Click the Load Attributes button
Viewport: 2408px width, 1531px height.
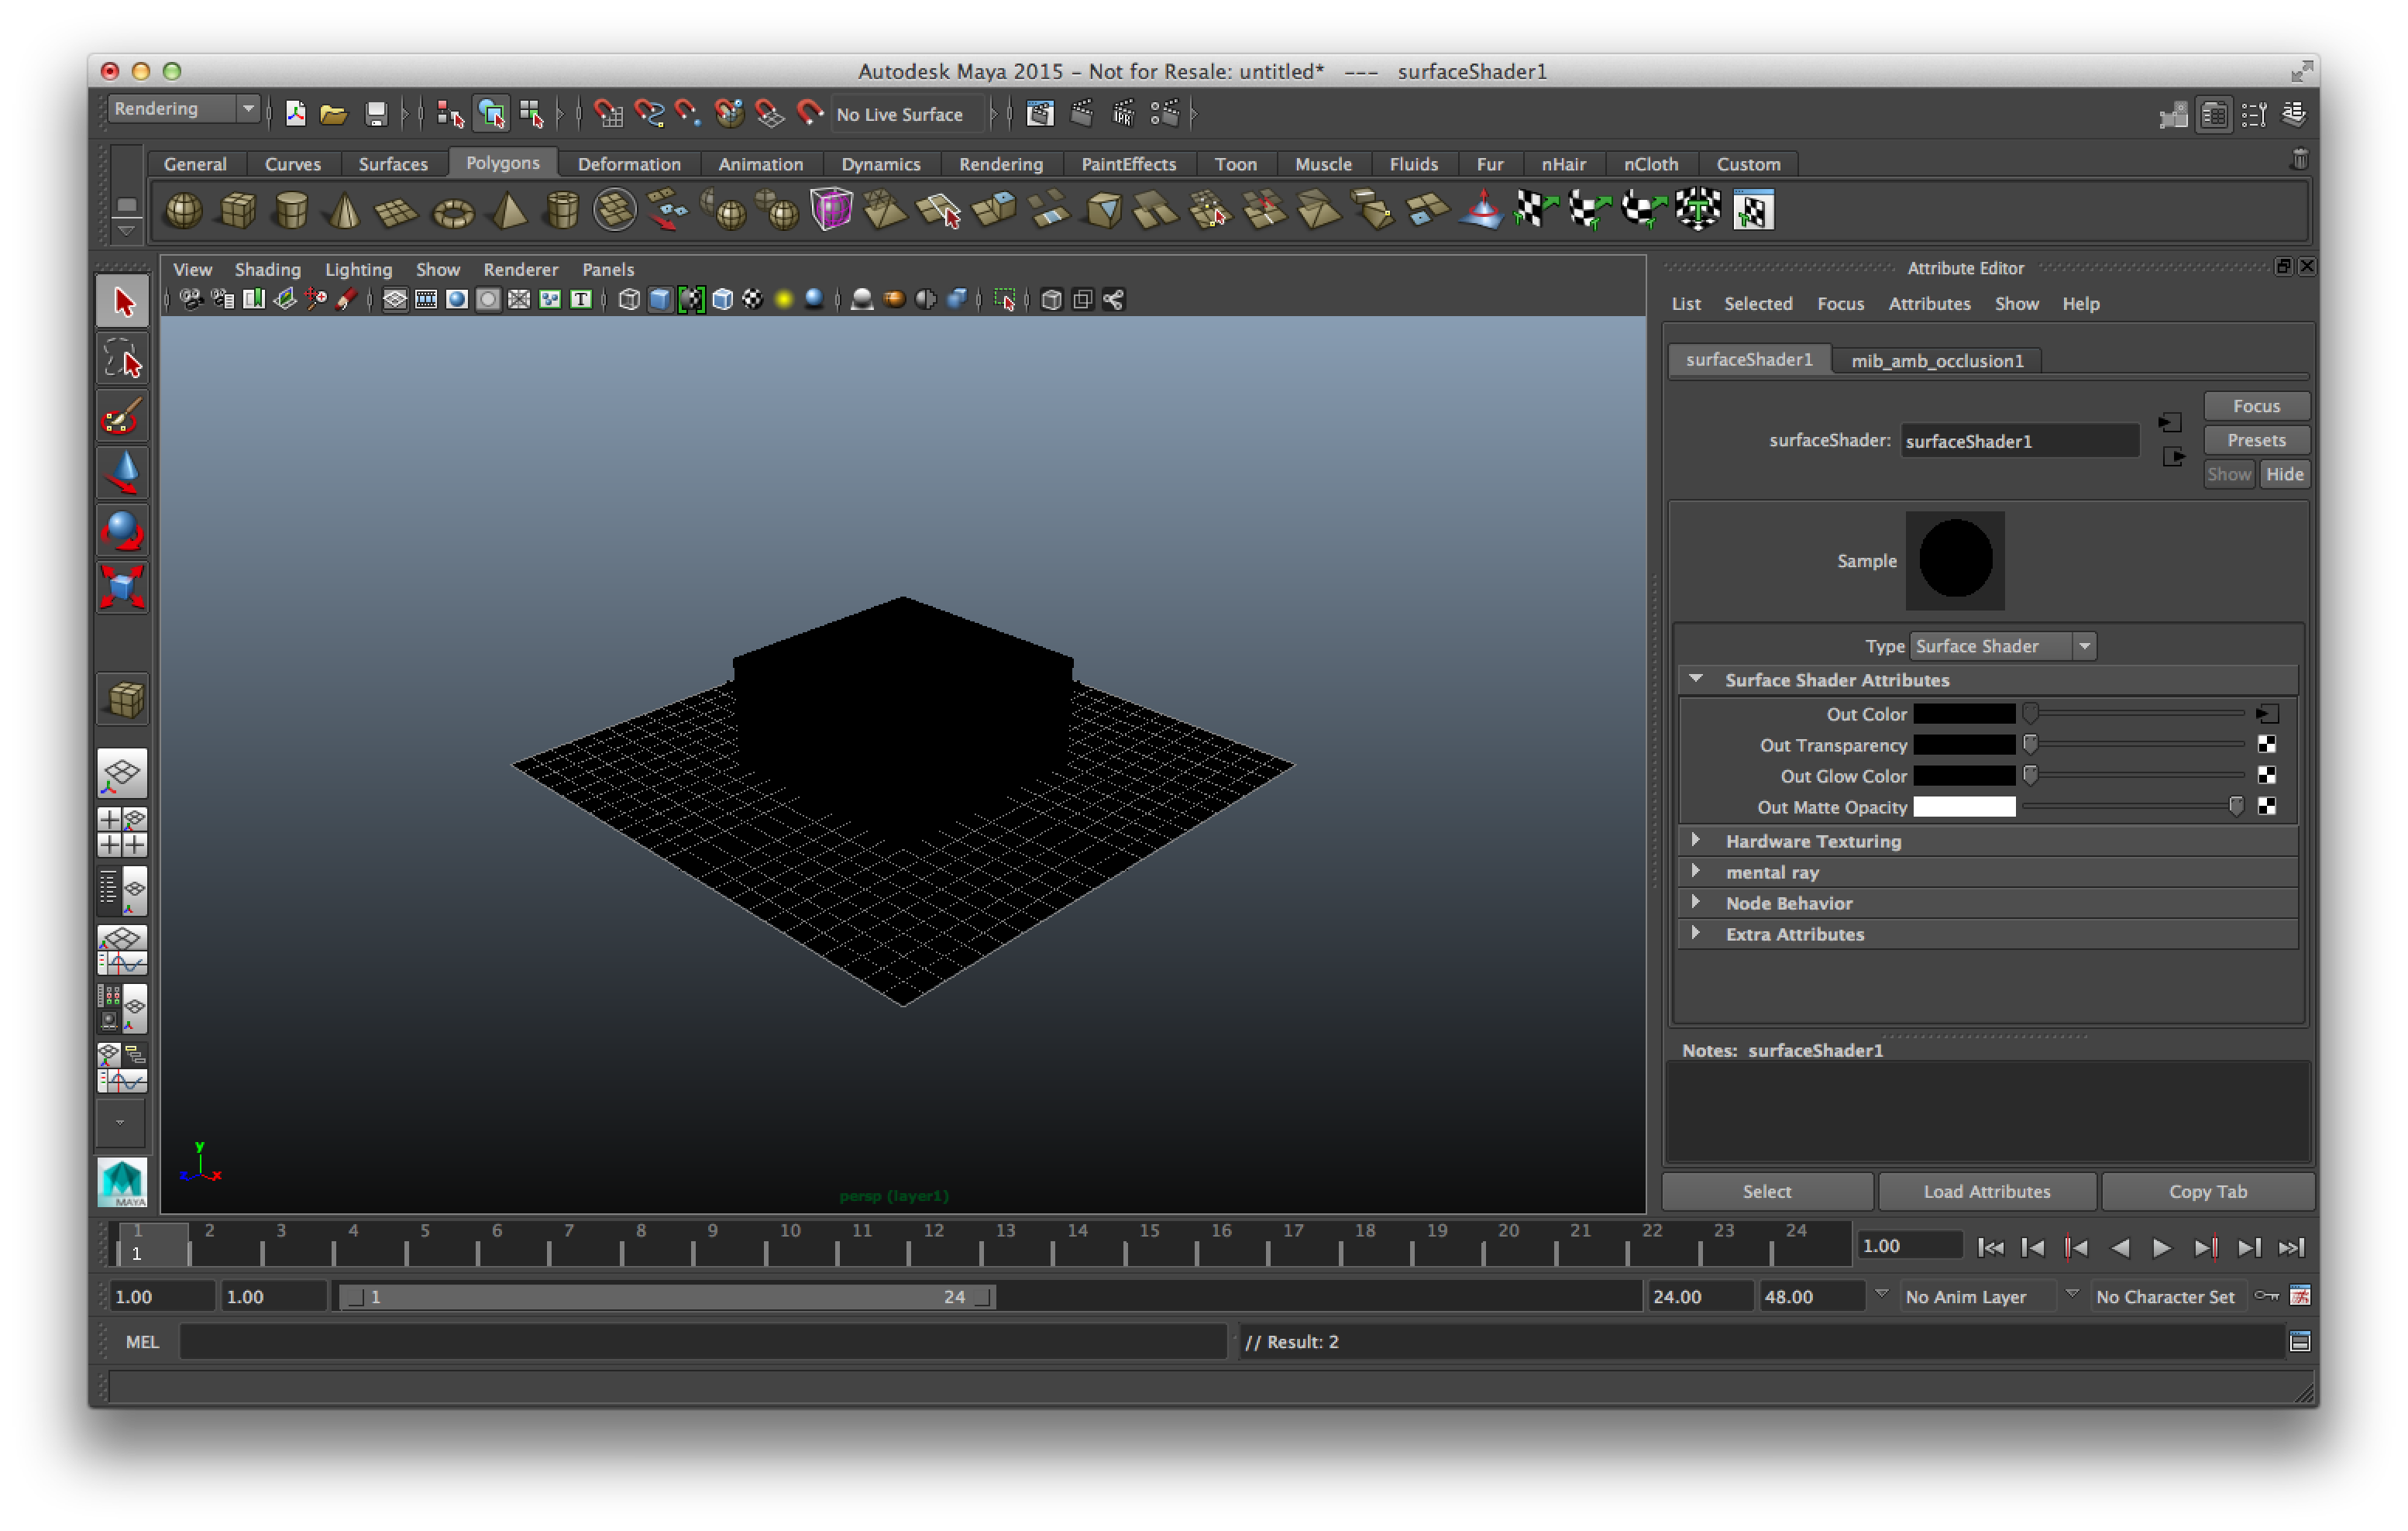[1987, 1191]
